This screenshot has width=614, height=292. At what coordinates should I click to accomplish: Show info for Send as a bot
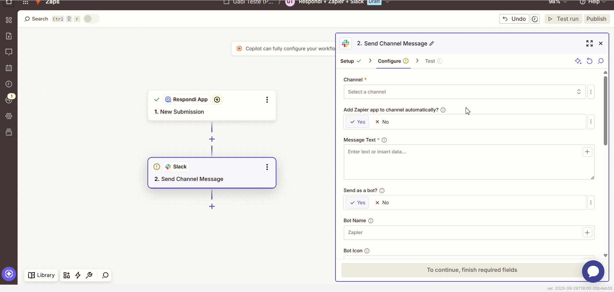(382, 191)
